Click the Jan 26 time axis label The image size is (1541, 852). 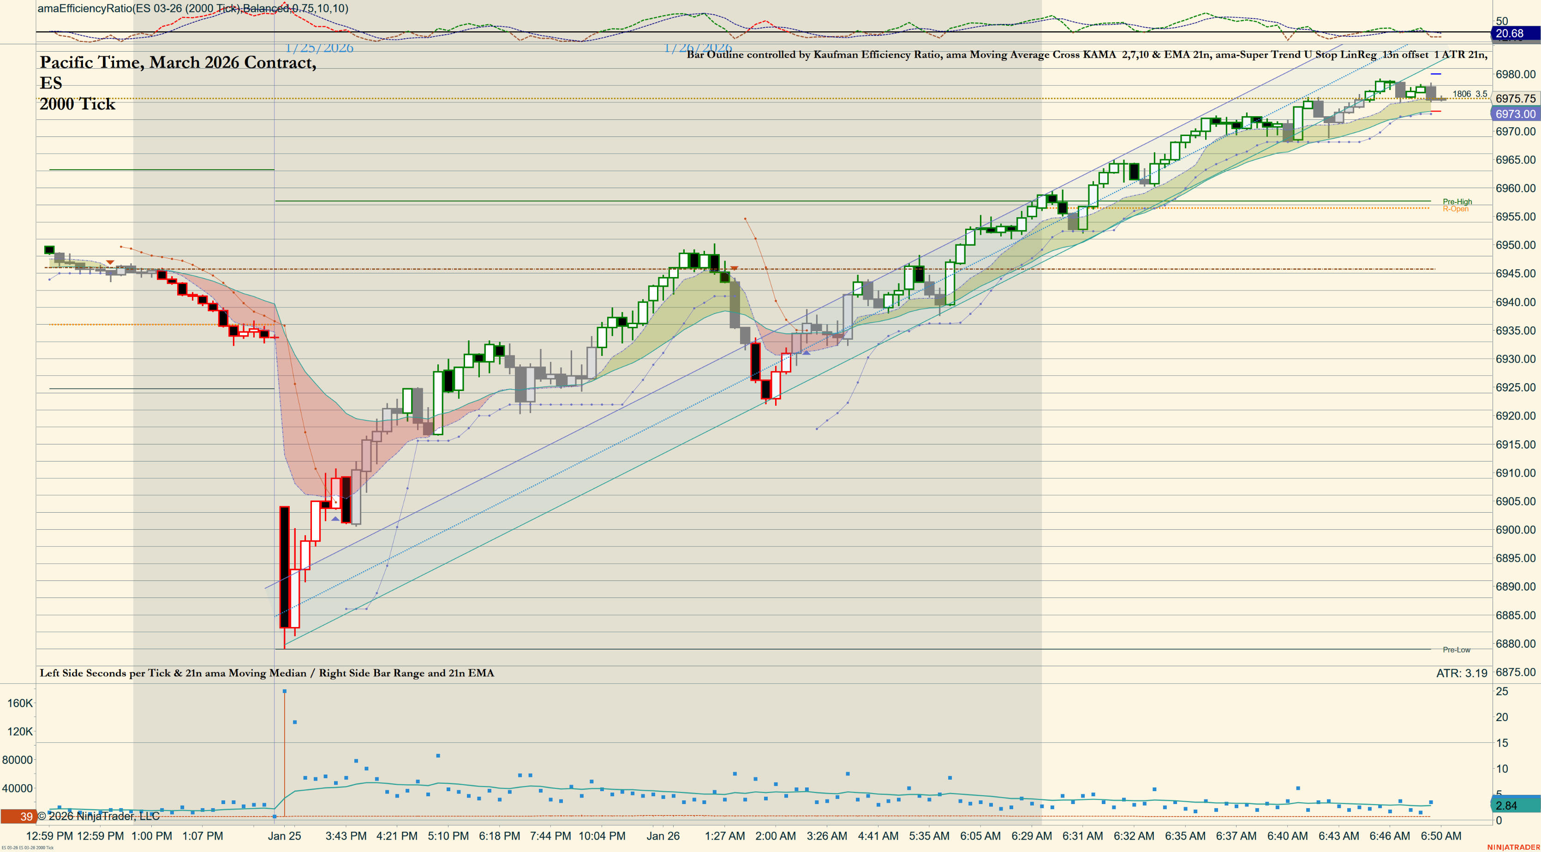(x=663, y=836)
